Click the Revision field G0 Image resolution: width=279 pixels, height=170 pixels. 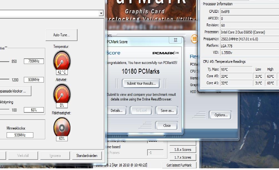coord(250,25)
